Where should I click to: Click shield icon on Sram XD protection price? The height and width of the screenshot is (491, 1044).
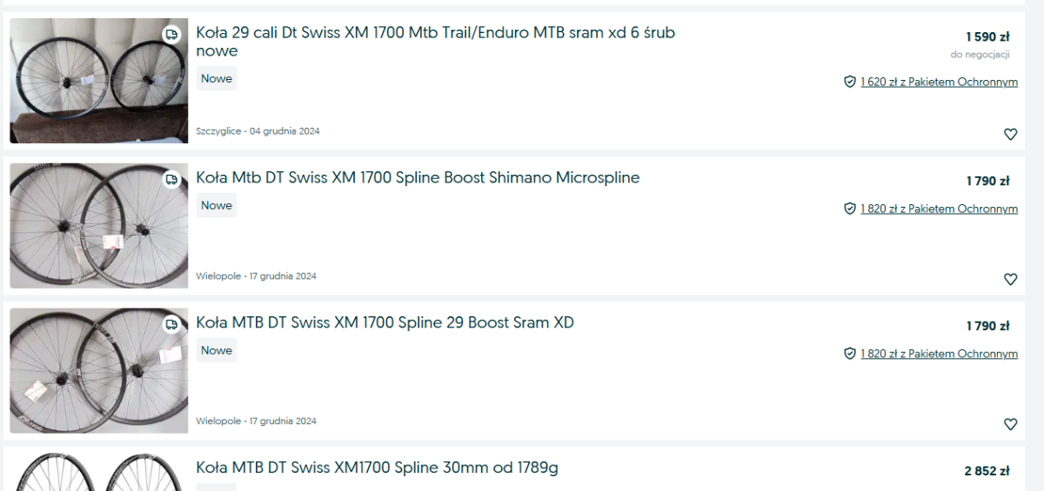(850, 354)
